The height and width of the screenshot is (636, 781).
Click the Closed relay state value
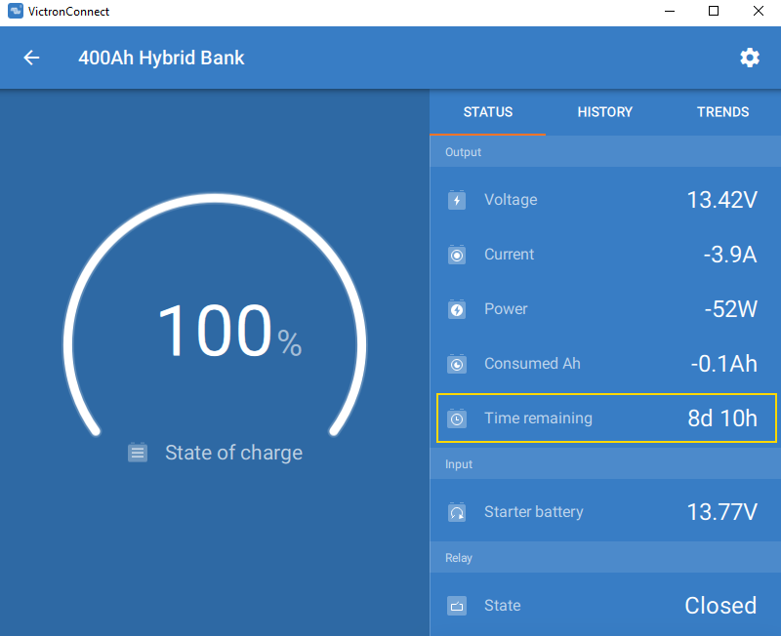coord(720,606)
